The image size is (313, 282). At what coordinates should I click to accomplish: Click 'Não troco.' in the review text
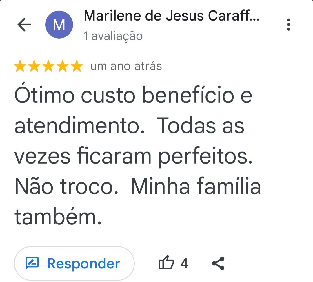pyautogui.click(x=66, y=187)
